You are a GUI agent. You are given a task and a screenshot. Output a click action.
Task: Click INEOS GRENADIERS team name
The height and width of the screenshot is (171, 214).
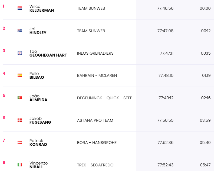tap(95, 53)
